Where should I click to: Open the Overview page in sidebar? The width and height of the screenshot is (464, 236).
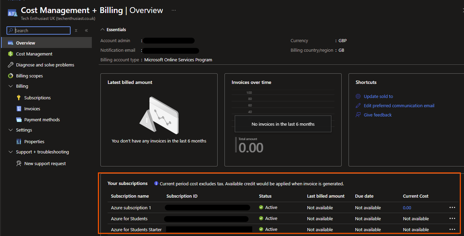47,43
